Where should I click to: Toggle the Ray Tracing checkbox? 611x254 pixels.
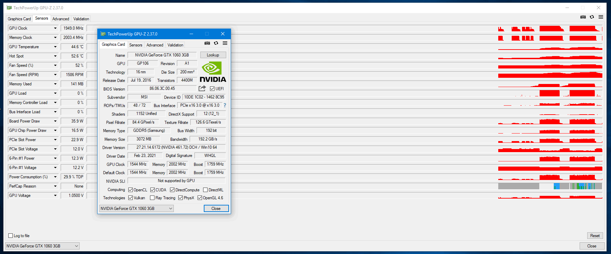coord(152,198)
